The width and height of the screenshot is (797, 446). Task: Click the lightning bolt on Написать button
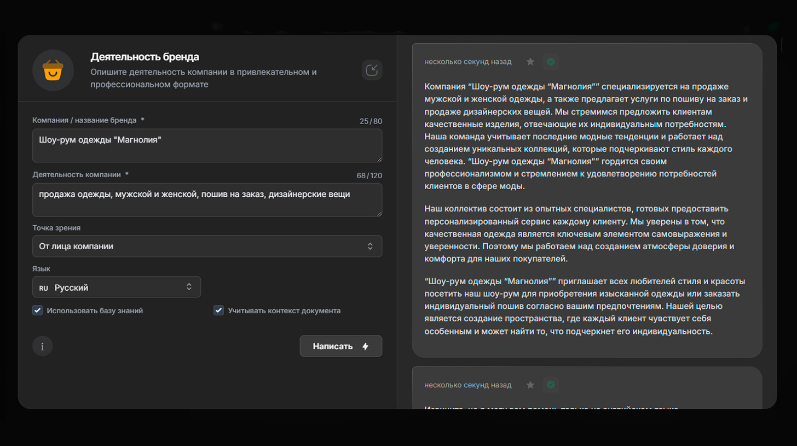(x=366, y=347)
